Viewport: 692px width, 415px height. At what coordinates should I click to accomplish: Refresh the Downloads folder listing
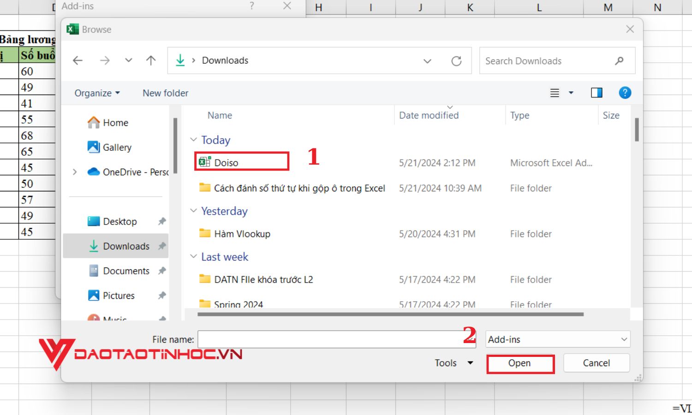(x=456, y=61)
